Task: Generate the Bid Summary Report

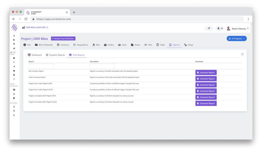Action: [x=206, y=73]
